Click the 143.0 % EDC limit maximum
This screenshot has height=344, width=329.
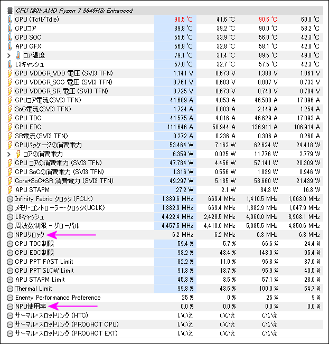click(x=269, y=253)
